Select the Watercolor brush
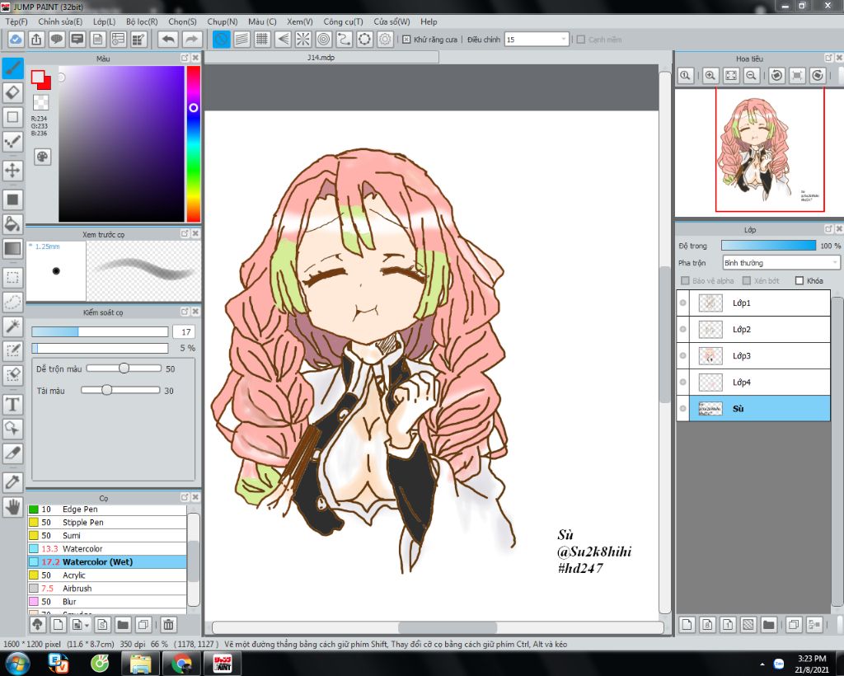This screenshot has height=676, width=844. tap(107, 548)
